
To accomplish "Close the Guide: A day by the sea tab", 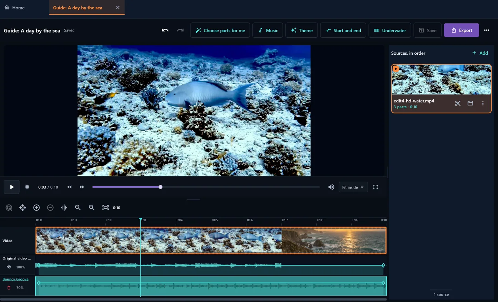I will coord(118,8).
